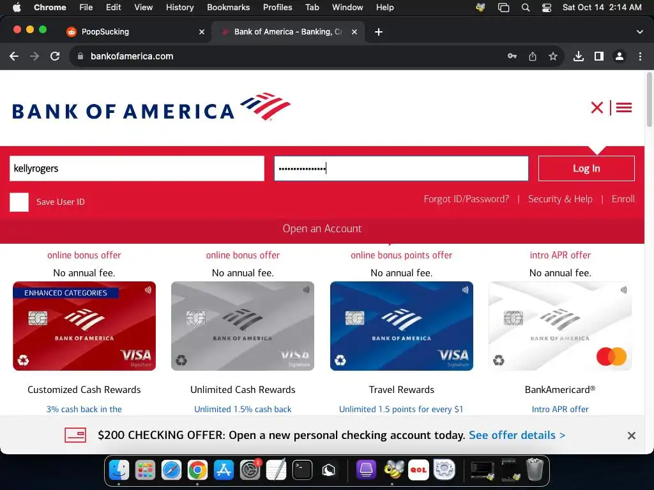Expand the tab search chevron
The image size is (654, 490).
tap(640, 32)
